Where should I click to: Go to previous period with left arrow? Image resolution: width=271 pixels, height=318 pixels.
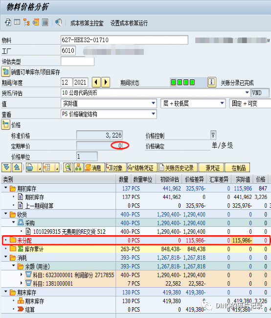coord(96,82)
